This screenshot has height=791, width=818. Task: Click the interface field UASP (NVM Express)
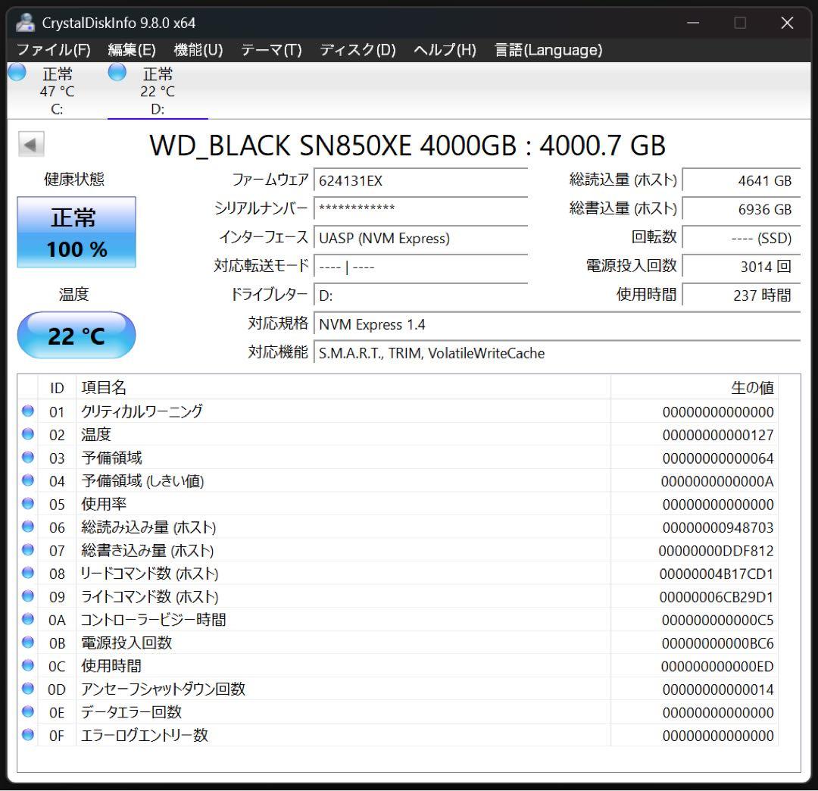(x=420, y=238)
